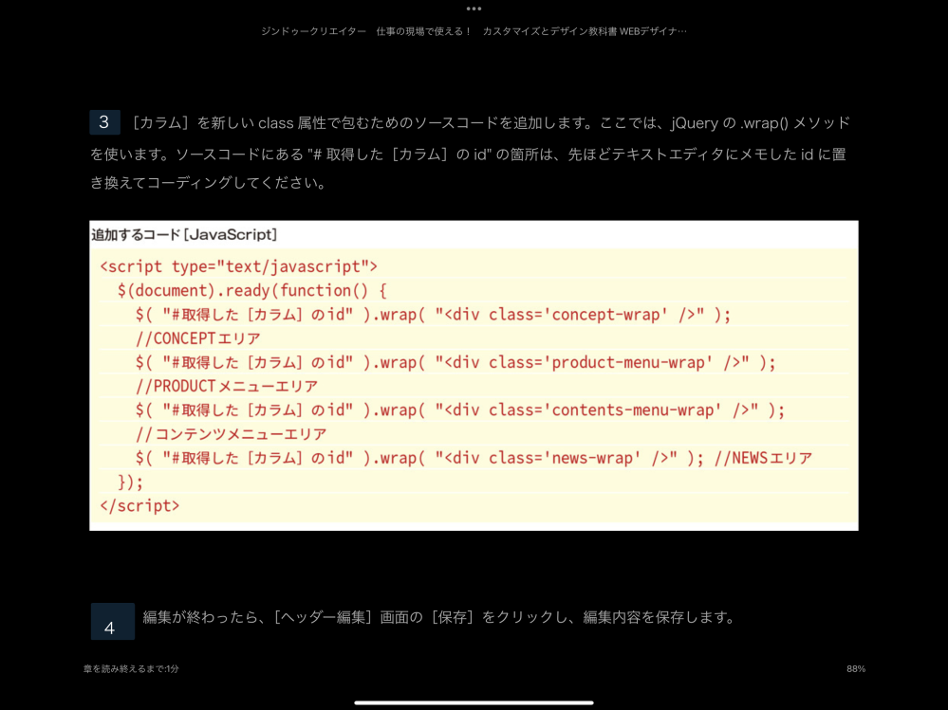The height and width of the screenshot is (710, 948).
Task: Click the //CONCEPTエリア comment
Action: point(197,338)
